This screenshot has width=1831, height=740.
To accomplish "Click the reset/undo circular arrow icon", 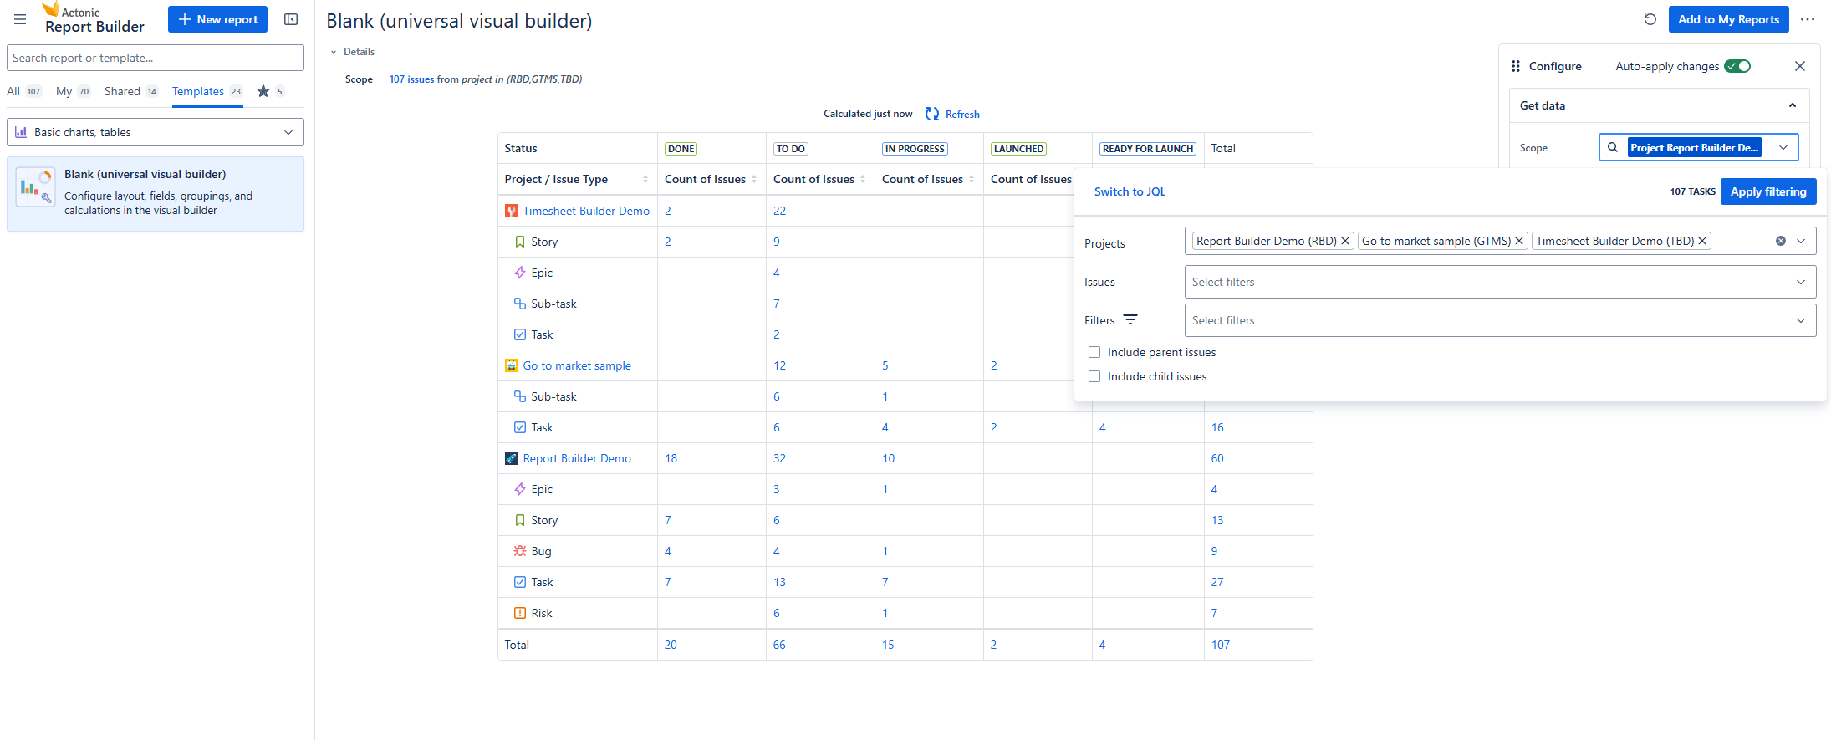I will 1650,19.
